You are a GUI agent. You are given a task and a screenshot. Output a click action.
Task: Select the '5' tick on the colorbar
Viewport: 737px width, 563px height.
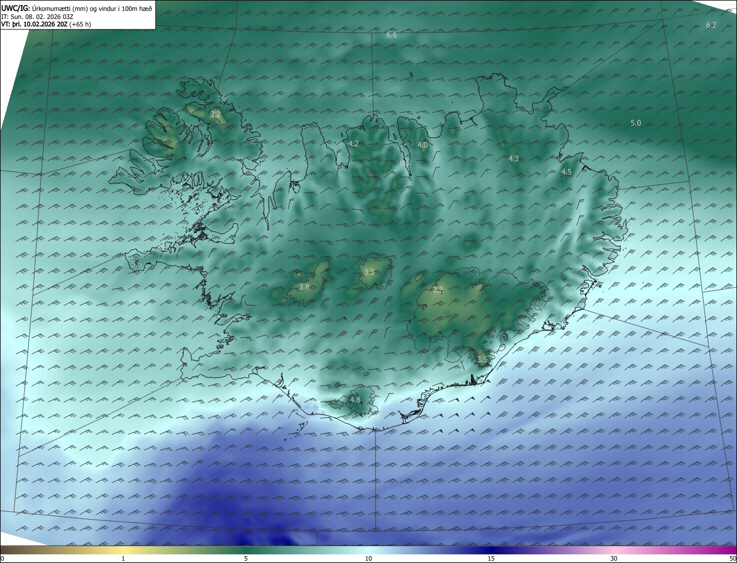(x=246, y=558)
